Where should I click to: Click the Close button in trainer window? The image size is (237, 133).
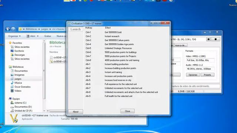click(x=127, y=111)
